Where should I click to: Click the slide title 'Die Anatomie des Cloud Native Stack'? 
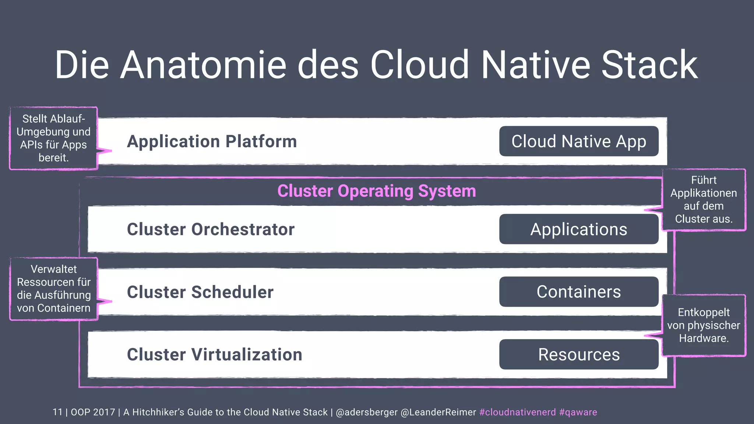tap(376, 65)
